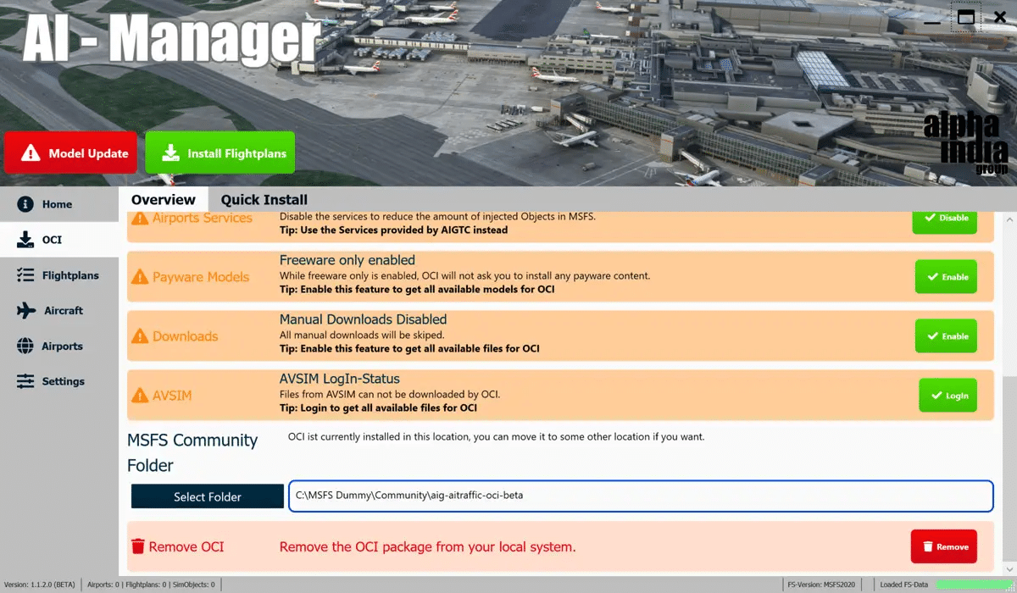Select the Flightplans checklist icon
1017x593 pixels.
pyautogui.click(x=26, y=275)
